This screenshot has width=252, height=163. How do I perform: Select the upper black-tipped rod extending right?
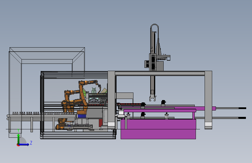point(231,108)
